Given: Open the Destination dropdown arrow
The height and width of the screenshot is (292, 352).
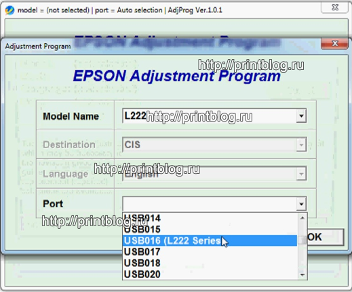Looking at the screenshot, I should coord(301,145).
